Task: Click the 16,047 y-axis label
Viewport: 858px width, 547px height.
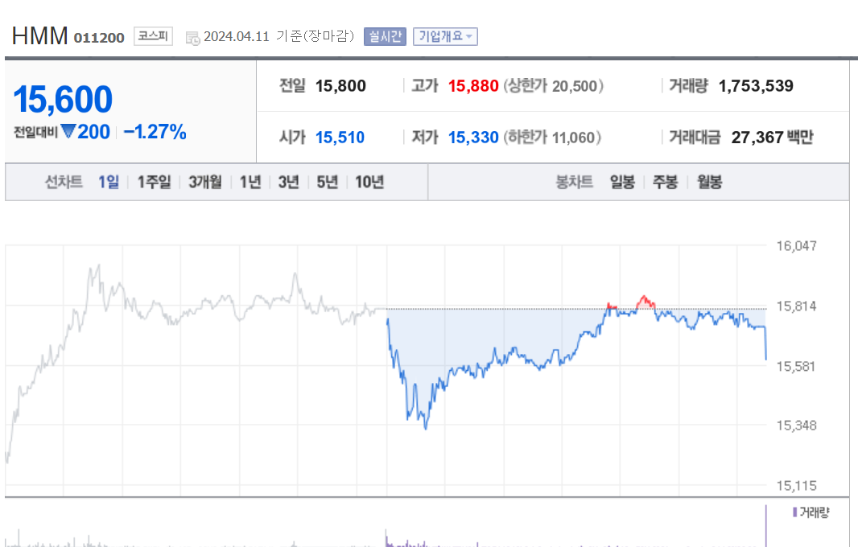Action: (796, 246)
